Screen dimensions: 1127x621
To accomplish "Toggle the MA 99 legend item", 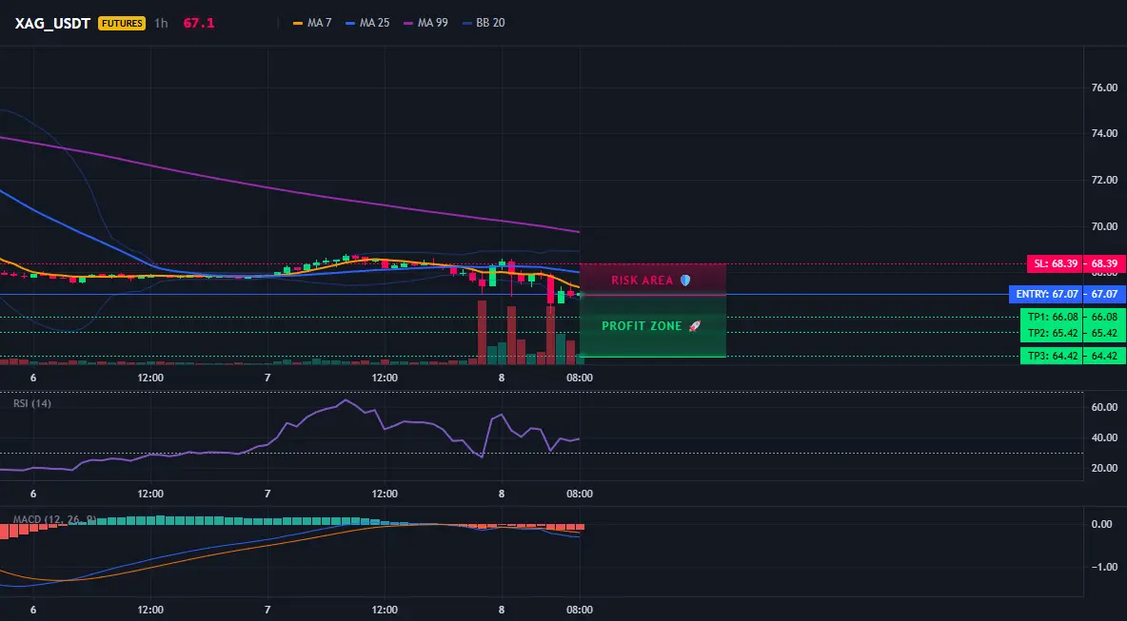I will pyautogui.click(x=426, y=23).
